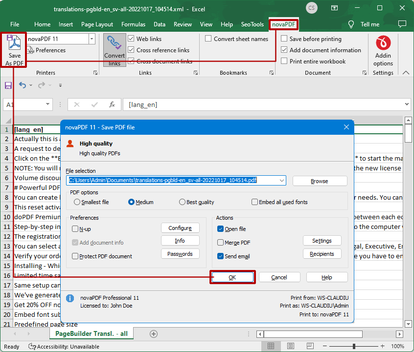Toggle Cross reference links checkbox

click(x=131, y=50)
